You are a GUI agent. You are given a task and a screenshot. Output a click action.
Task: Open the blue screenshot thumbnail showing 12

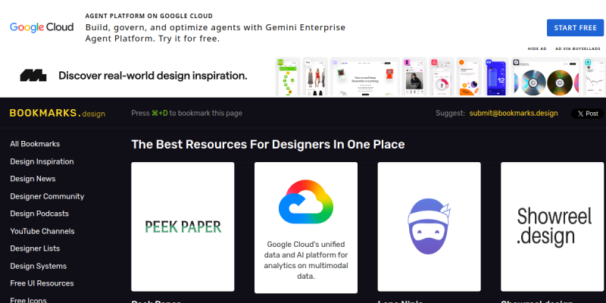pyautogui.click(x=496, y=77)
